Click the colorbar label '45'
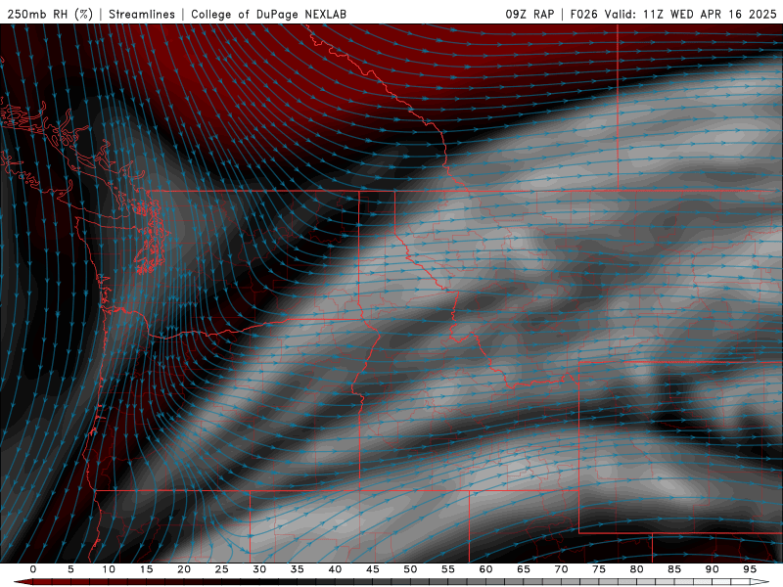Screen dimensions: 783x587 tap(373, 569)
